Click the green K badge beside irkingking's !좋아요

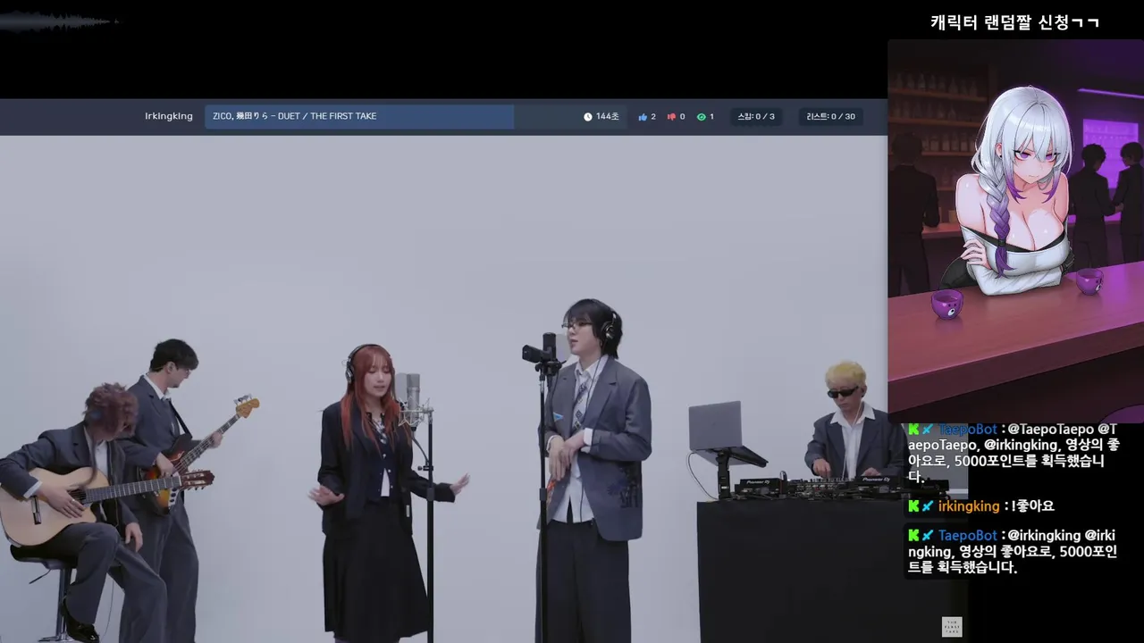913,505
